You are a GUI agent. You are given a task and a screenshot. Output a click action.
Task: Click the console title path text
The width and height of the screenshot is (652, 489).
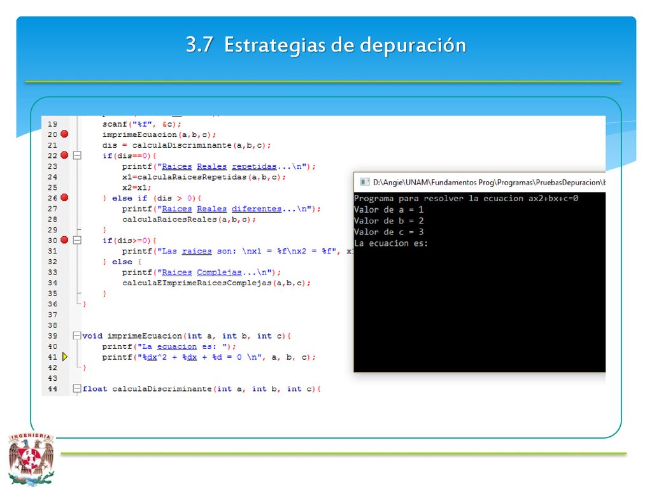pos(489,182)
